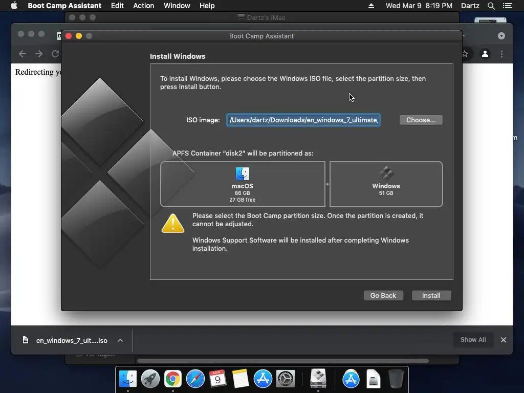524x393 pixels.
Task: Click horizontal scrollbar in Dartz's iMac window
Action: [282, 361]
